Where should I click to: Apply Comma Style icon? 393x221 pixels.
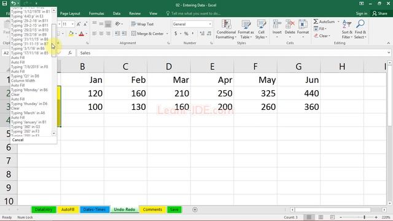193,33
